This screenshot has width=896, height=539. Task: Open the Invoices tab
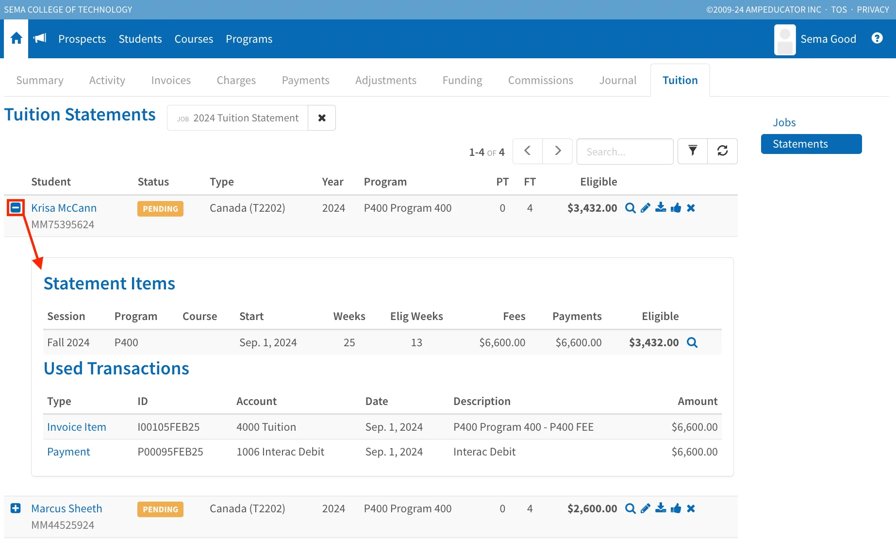pyautogui.click(x=171, y=80)
